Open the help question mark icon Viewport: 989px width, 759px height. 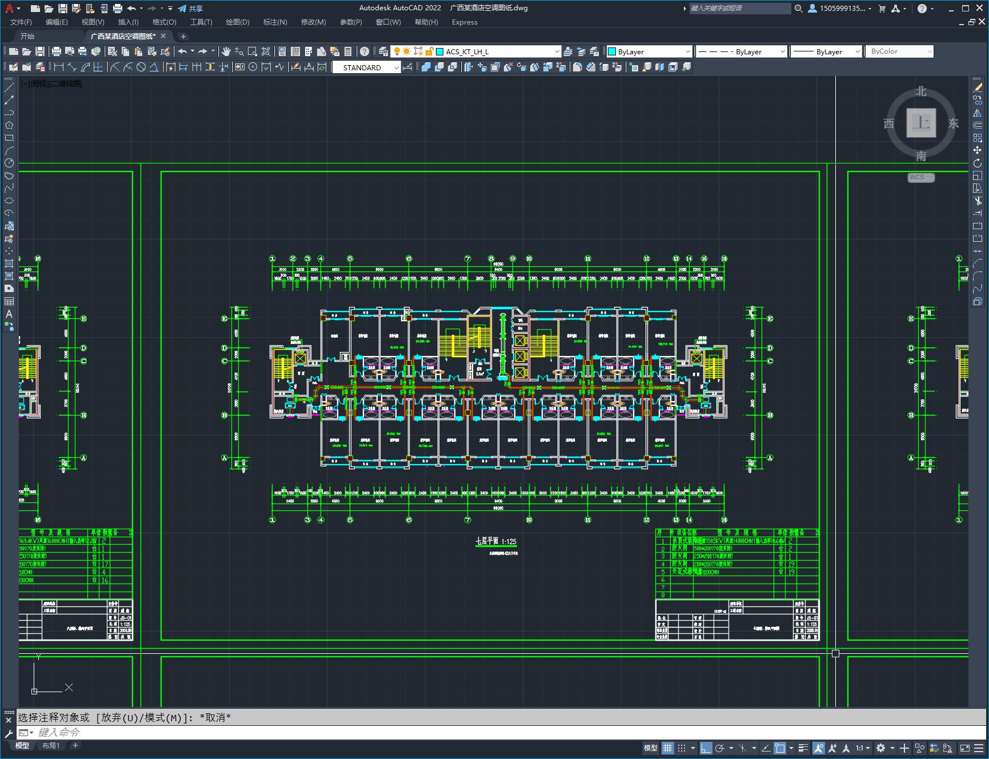click(x=922, y=9)
